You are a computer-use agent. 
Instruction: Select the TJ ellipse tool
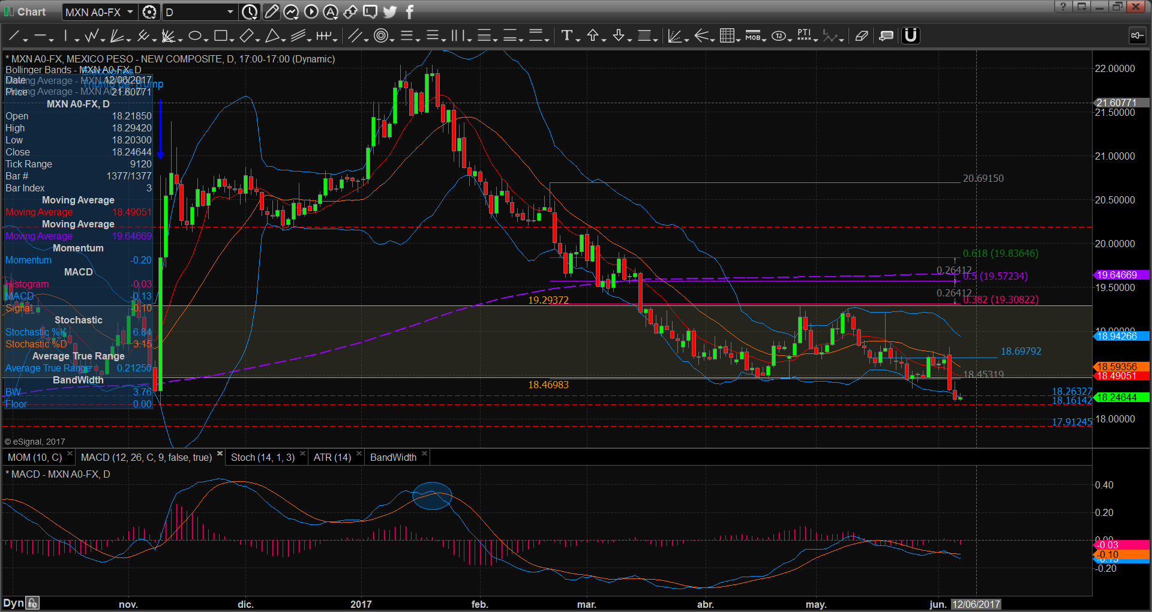point(779,36)
